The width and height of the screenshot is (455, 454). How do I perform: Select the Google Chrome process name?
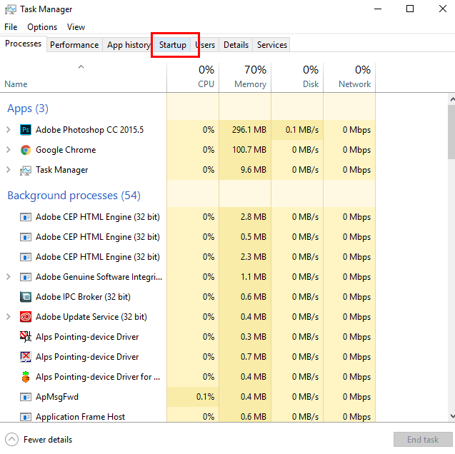66,150
